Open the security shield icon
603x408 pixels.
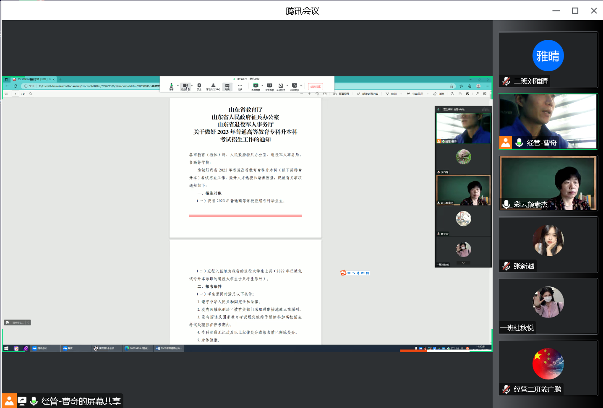coord(199,86)
